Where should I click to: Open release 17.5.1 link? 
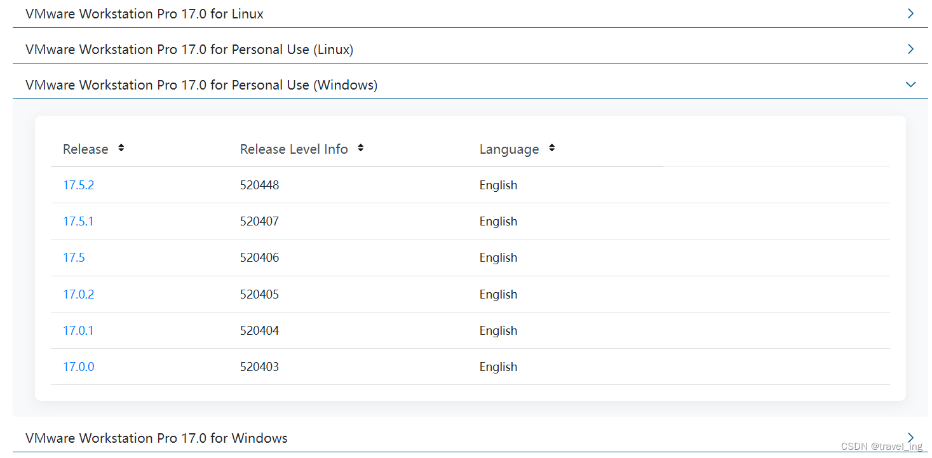[78, 221]
